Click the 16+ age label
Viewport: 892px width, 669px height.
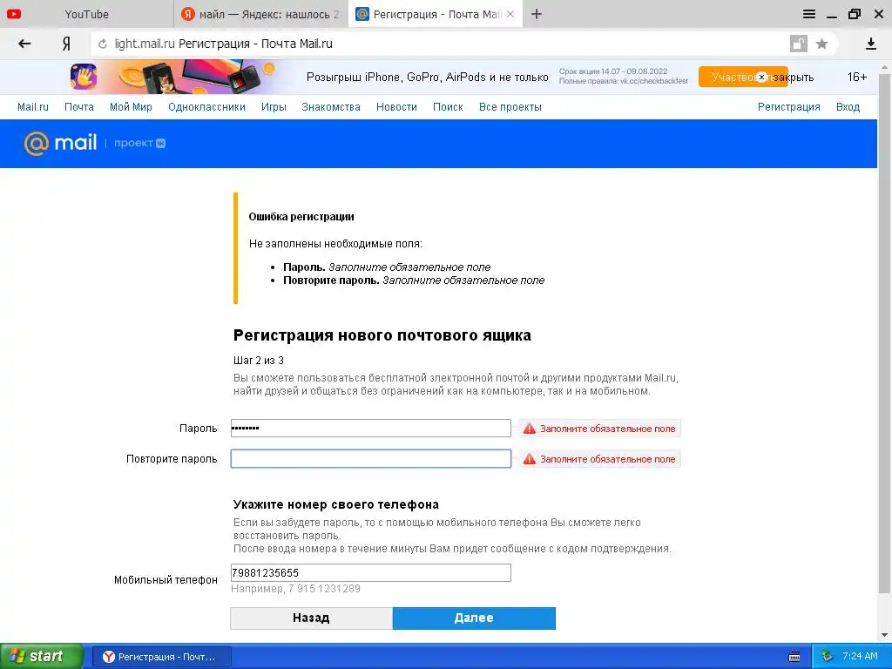pos(857,77)
